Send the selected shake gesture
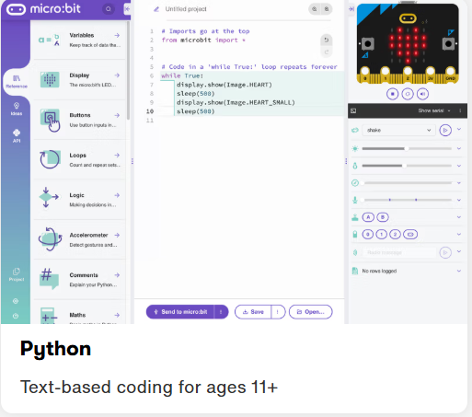The image size is (472, 417). 445,130
